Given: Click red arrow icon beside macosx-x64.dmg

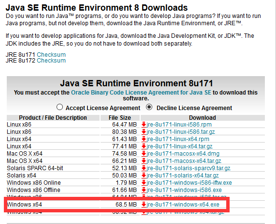Looking at the screenshot, I should coord(144,154).
